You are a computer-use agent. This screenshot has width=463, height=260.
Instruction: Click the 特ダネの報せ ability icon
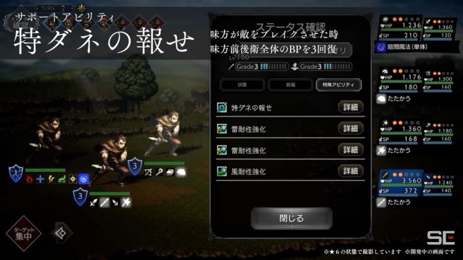point(222,108)
